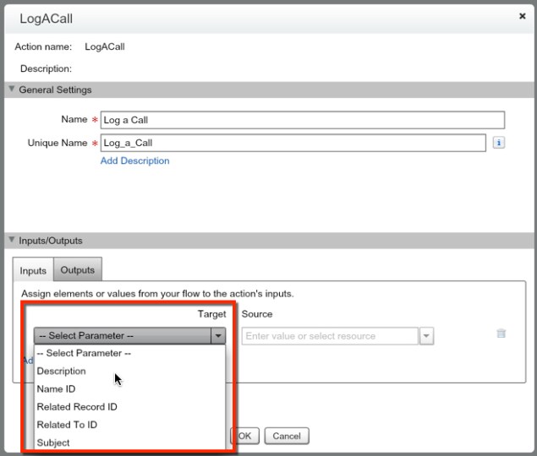The image size is (537, 456).
Task: Select Related Record ID parameter option
Action: coord(77,407)
